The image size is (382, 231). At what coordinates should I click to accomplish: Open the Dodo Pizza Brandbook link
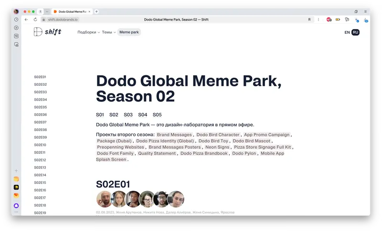click(x=204, y=153)
